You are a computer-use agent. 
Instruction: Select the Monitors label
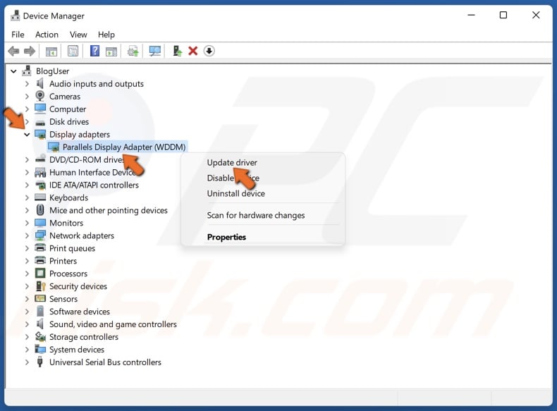click(66, 223)
